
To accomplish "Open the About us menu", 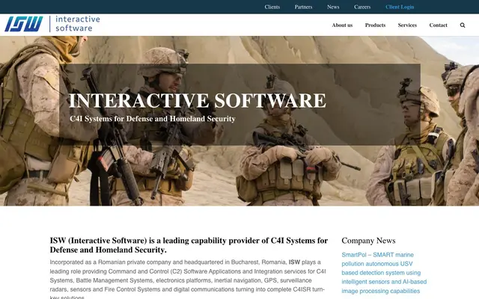I will click(342, 25).
